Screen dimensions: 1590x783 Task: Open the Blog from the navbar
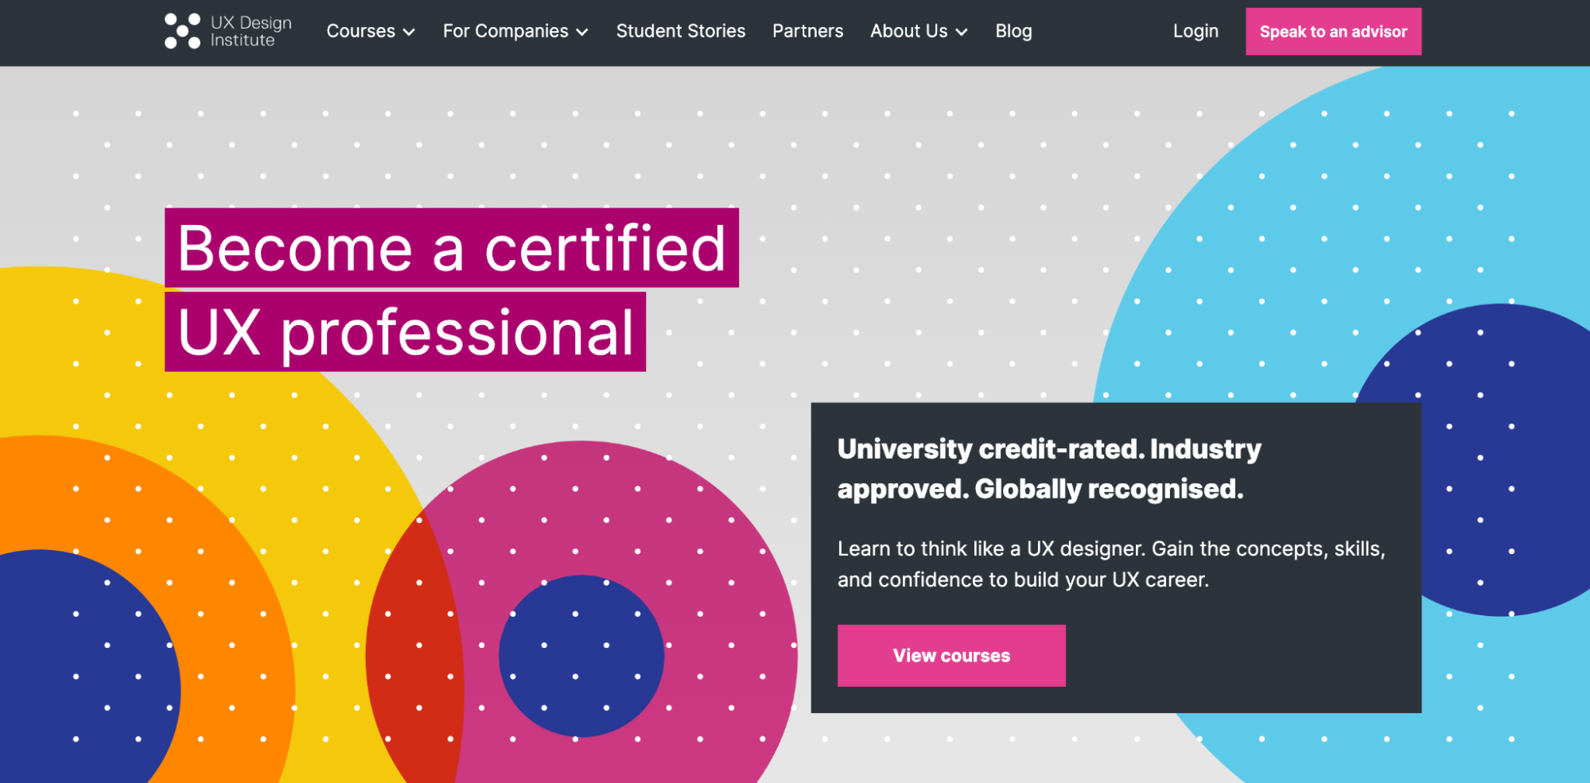tap(1013, 31)
